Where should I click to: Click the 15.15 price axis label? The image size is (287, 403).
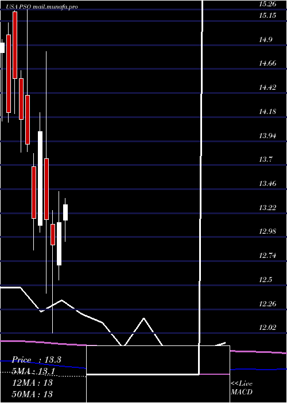pyautogui.click(x=267, y=16)
